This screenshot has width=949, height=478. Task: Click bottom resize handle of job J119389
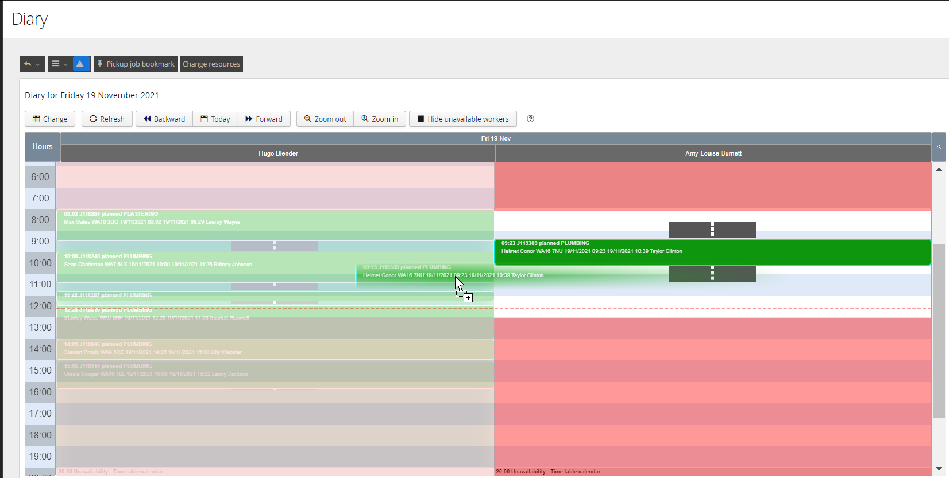coord(712,274)
